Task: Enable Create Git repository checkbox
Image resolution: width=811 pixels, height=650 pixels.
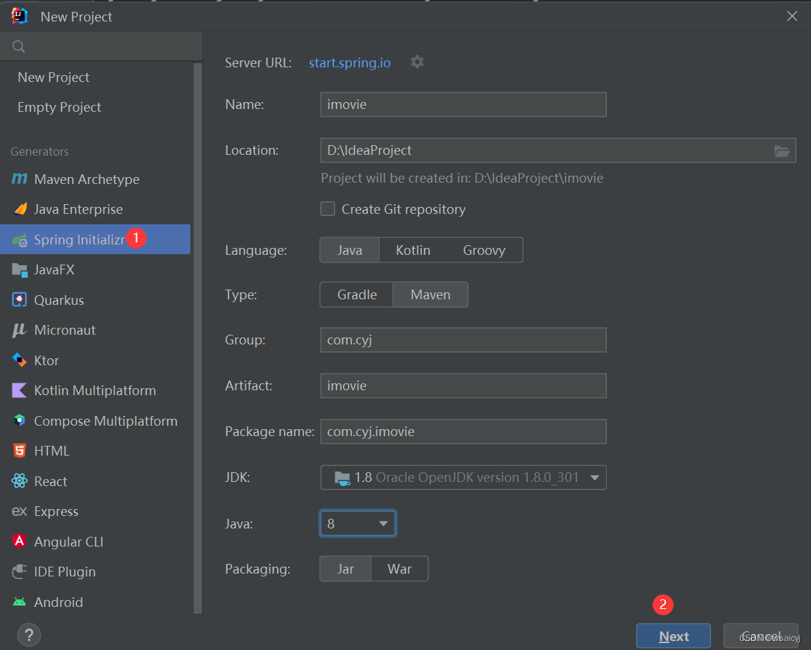Action: pos(328,209)
